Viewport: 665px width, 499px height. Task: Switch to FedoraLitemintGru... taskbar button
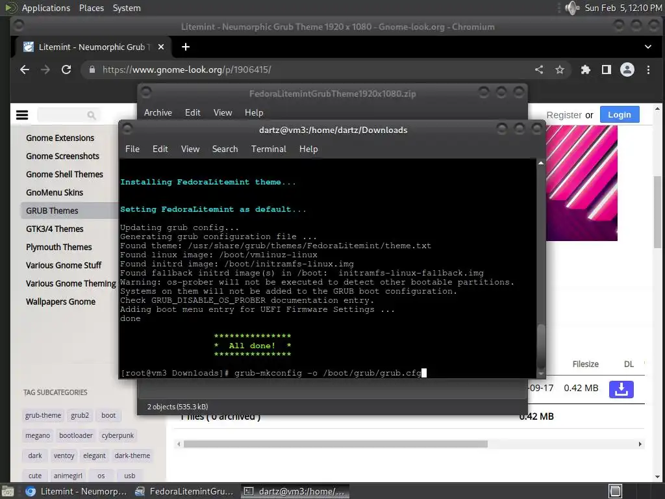click(184, 492)
